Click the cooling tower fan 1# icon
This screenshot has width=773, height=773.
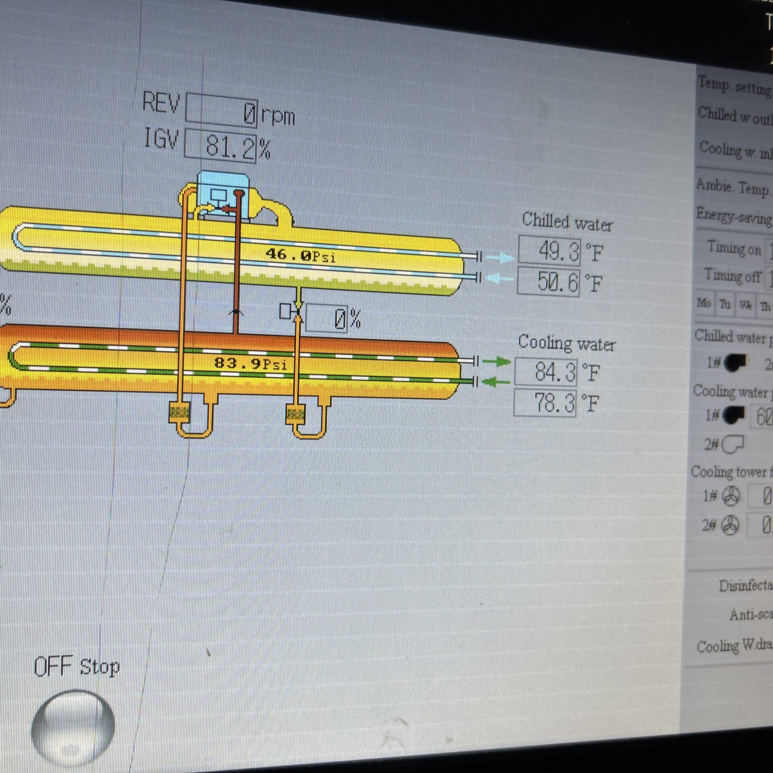[731, 496]
